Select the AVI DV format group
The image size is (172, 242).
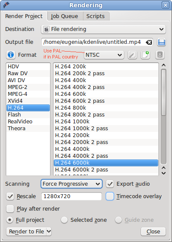pyautogui.click(x=28, y=80)
